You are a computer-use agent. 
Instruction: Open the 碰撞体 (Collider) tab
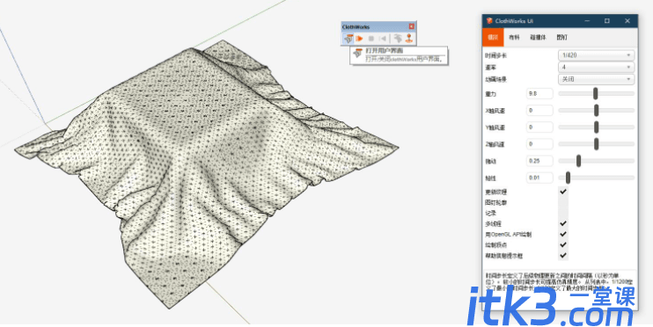coord(538,38)
